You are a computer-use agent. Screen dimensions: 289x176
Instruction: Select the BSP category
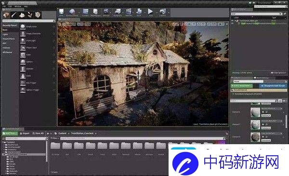tap(4, 43)
